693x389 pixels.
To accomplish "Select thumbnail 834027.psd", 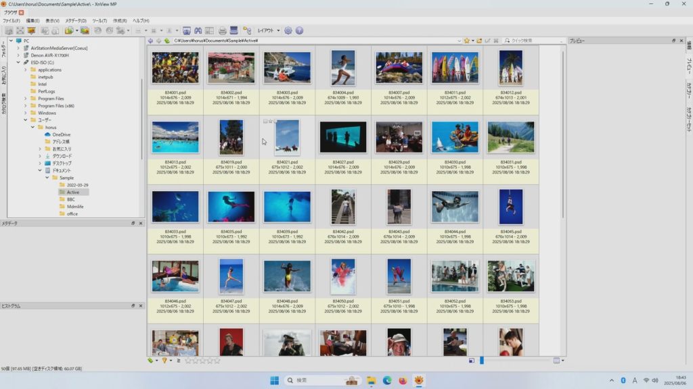I will pos(342,137).
